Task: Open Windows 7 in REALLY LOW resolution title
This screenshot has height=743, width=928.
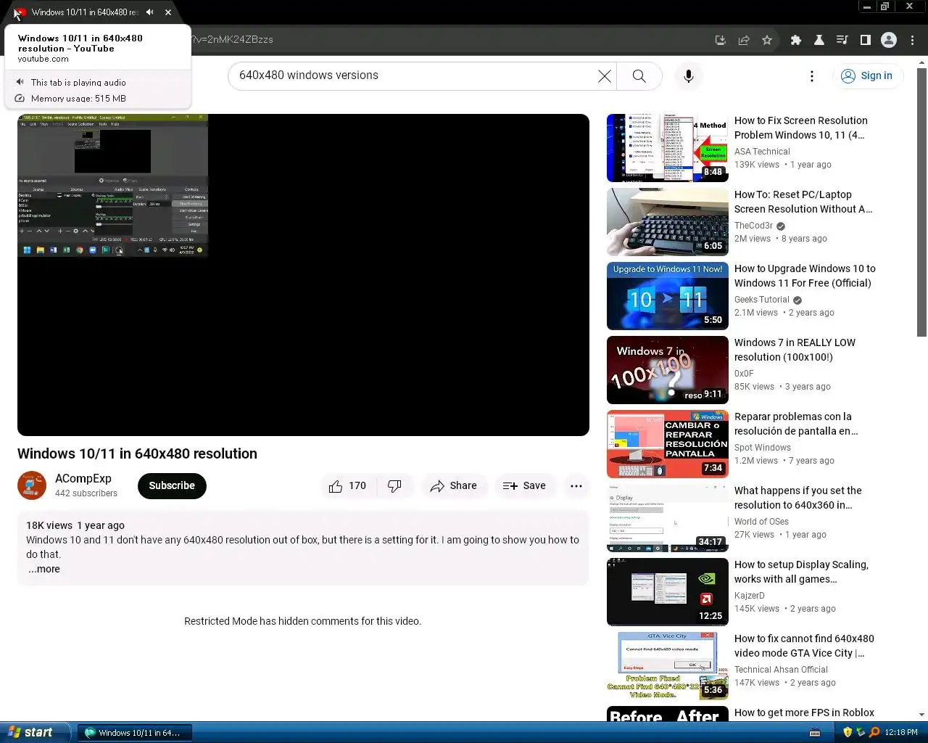Action: (x=795, y=350)
